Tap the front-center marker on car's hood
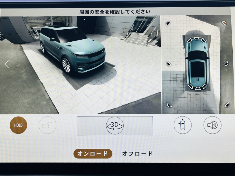Screen dimensions: 235x176 196,39
